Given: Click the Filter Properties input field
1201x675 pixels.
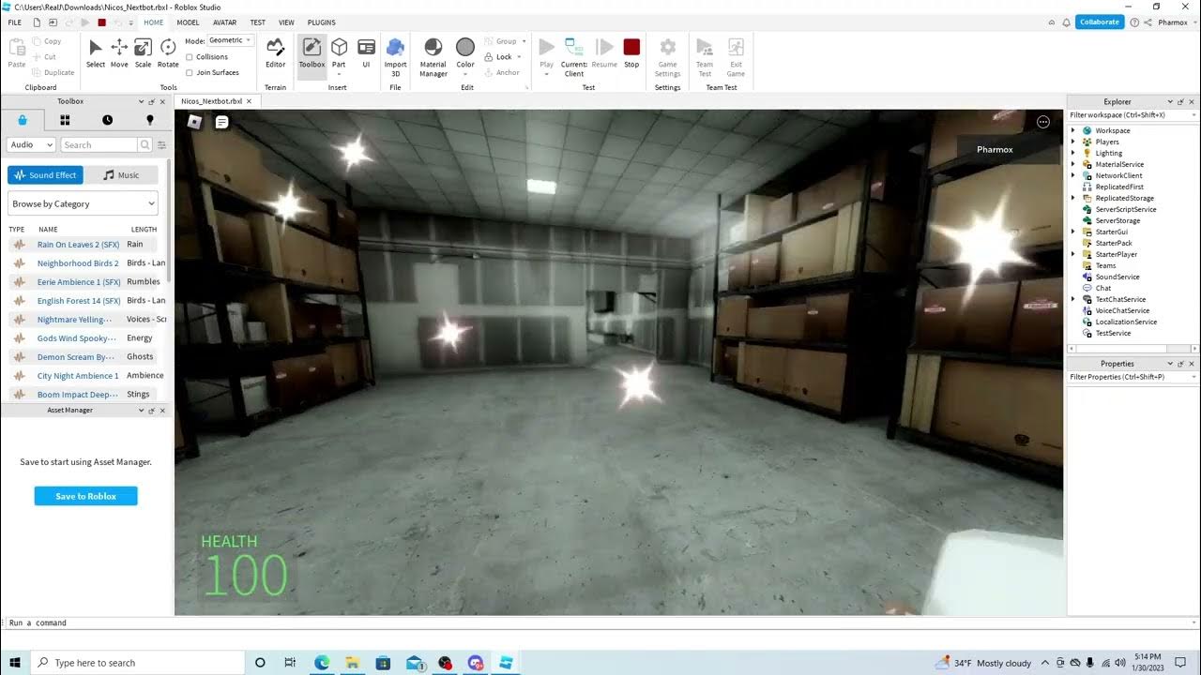Looking at the screenshot, I should [x=1133, y=377].
